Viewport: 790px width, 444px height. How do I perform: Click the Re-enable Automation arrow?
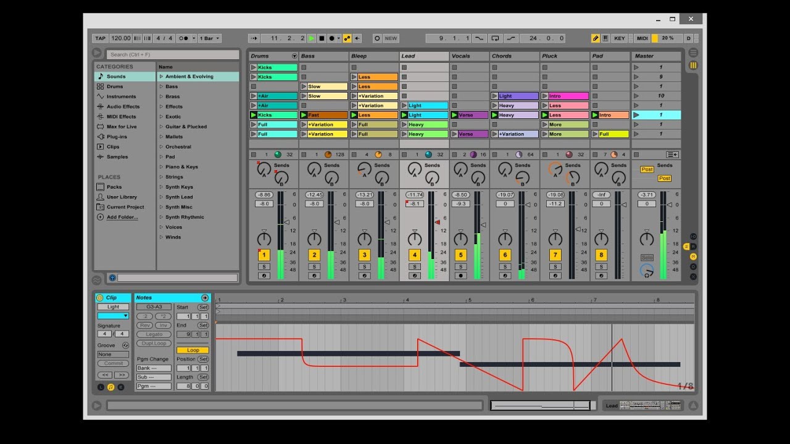point(357,38)
